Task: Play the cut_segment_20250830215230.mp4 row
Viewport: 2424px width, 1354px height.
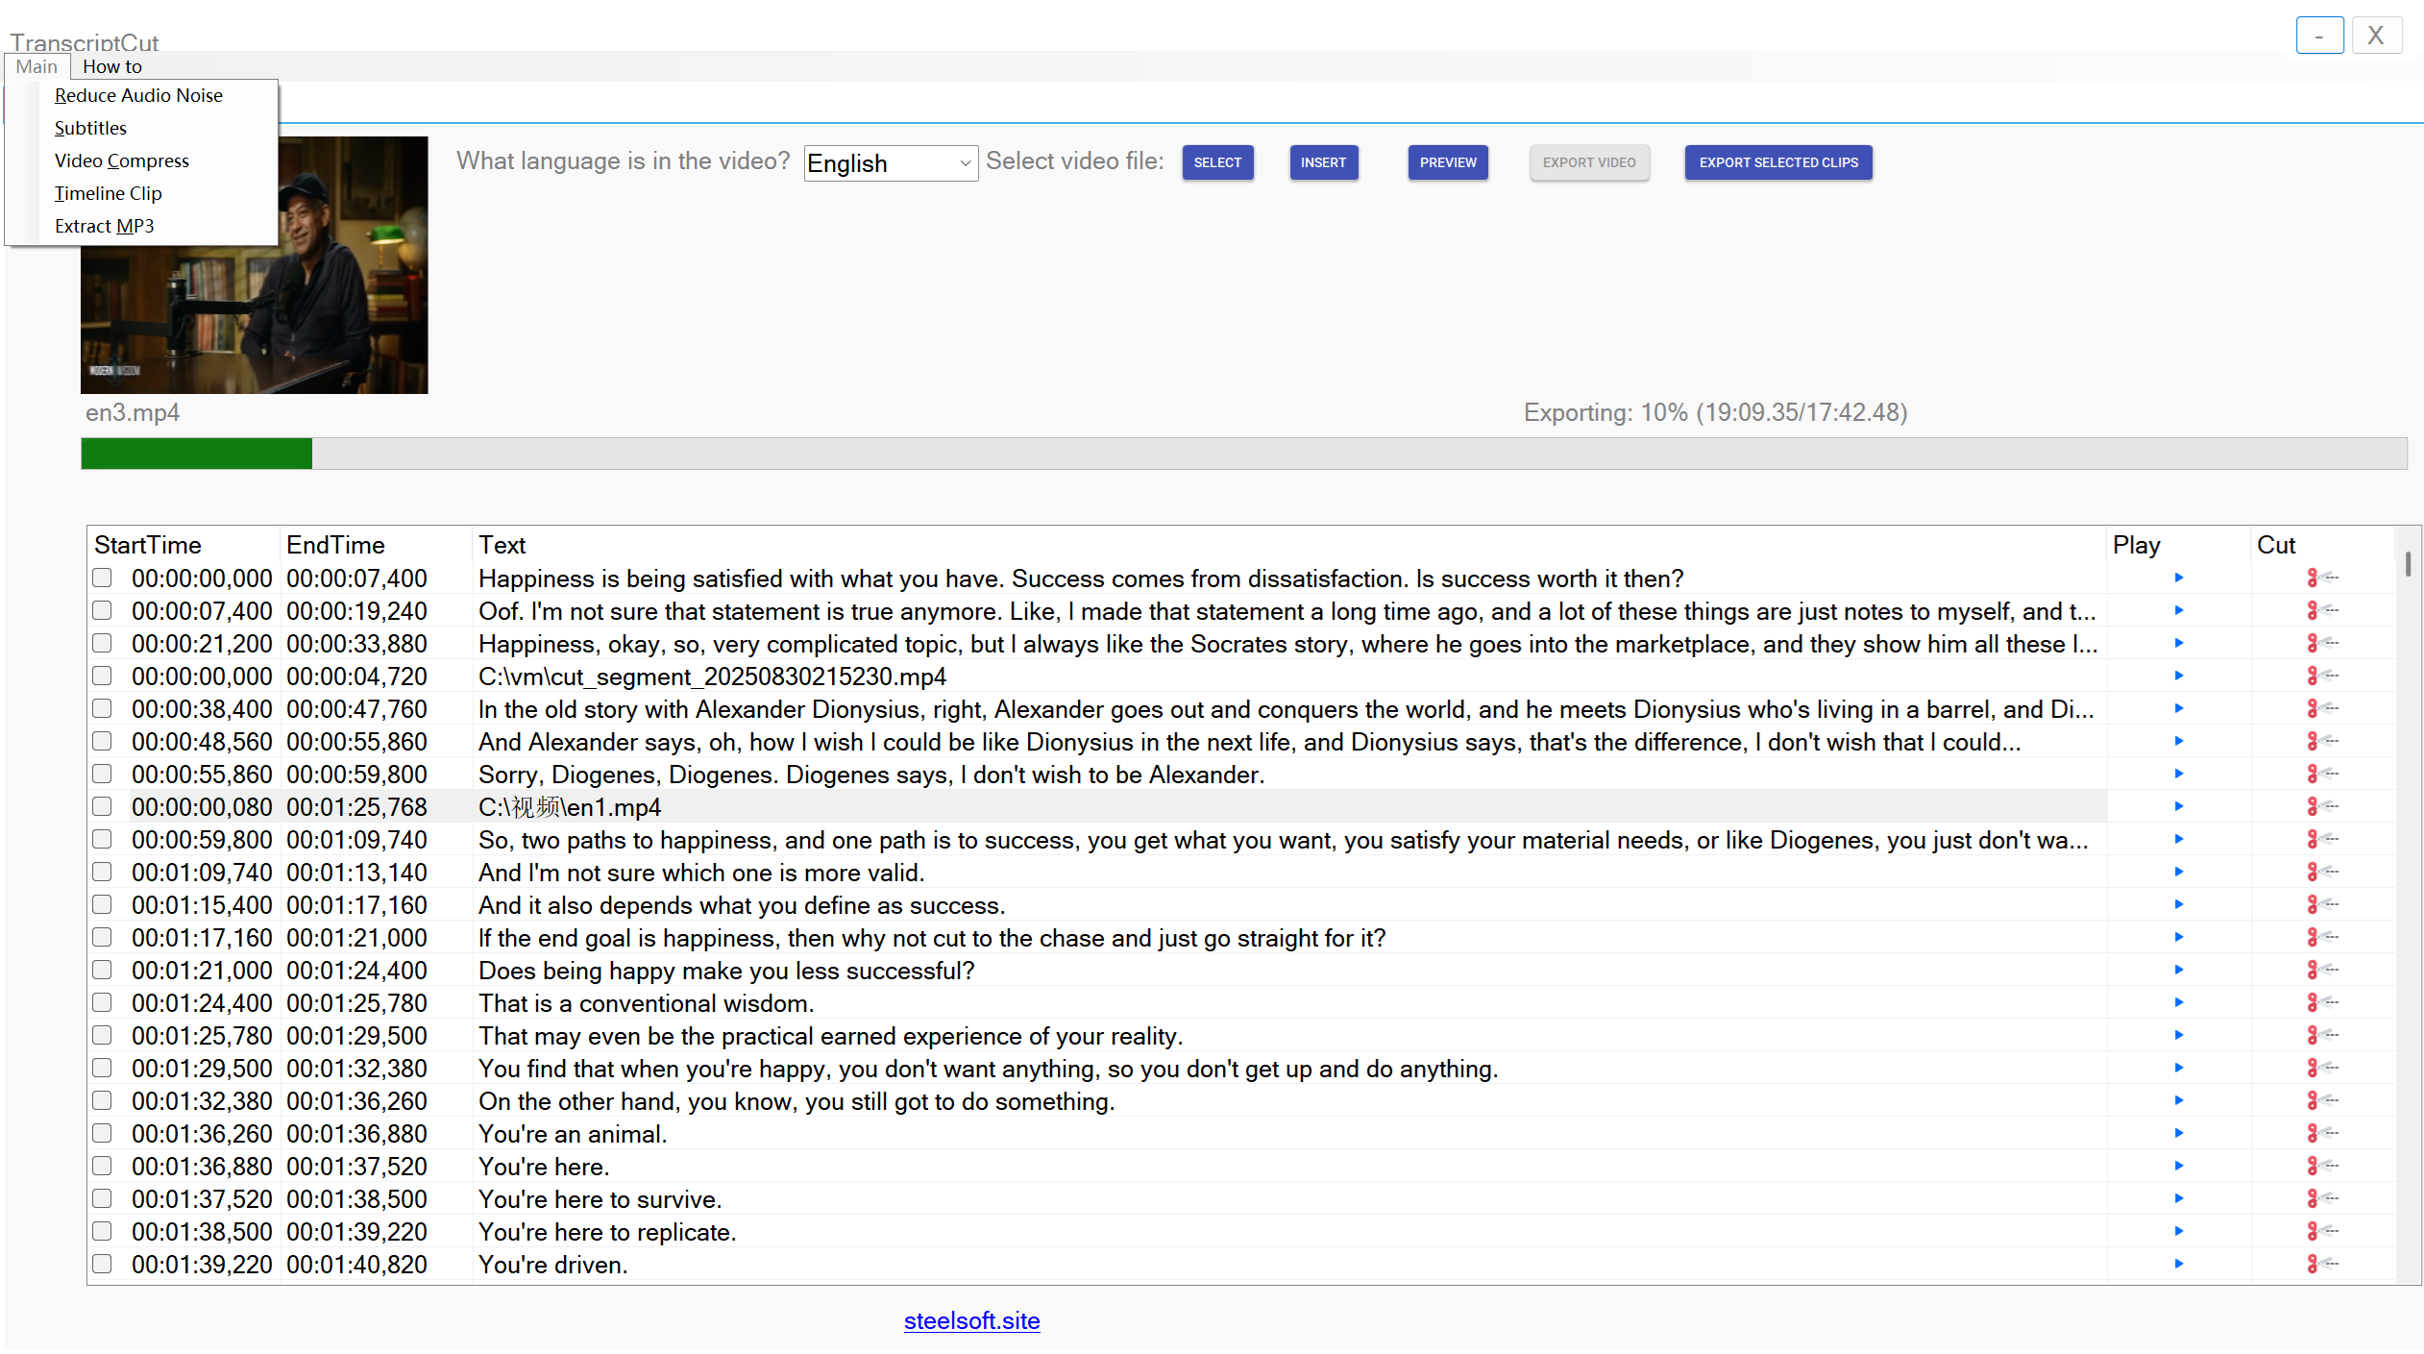Action: (2178, 676)
